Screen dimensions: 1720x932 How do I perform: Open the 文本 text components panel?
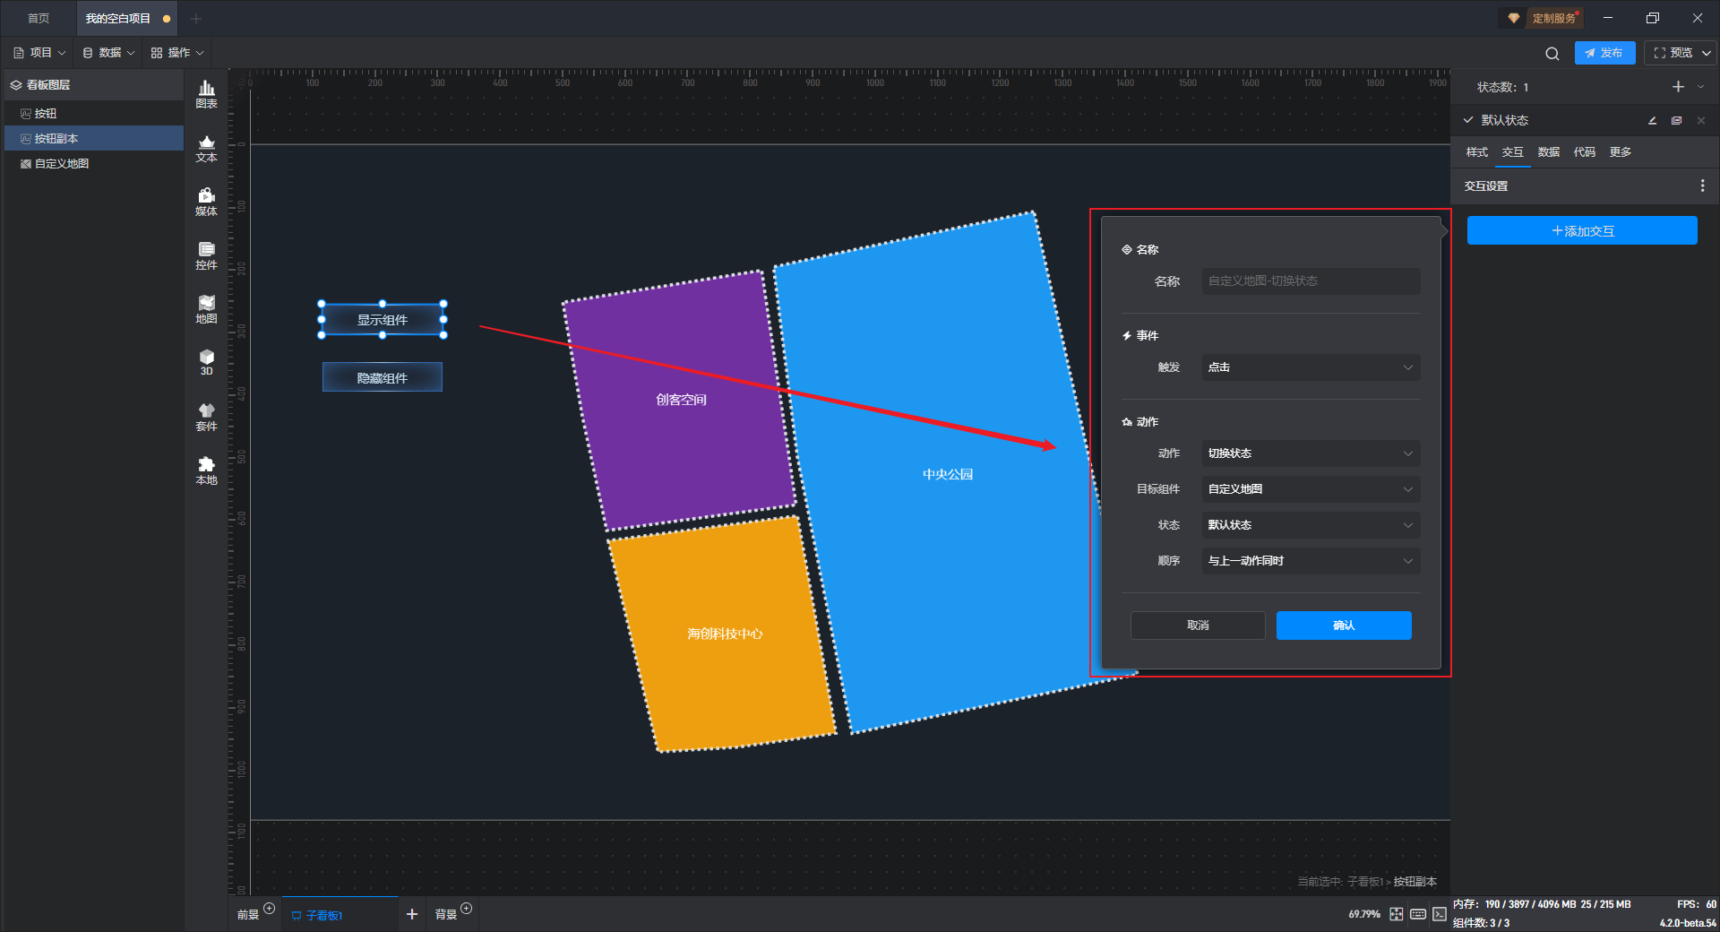(x=206, y=148)
